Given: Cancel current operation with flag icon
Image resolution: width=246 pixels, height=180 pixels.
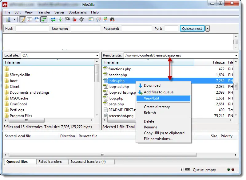Looking at the screenshot, I should [67, 19].
